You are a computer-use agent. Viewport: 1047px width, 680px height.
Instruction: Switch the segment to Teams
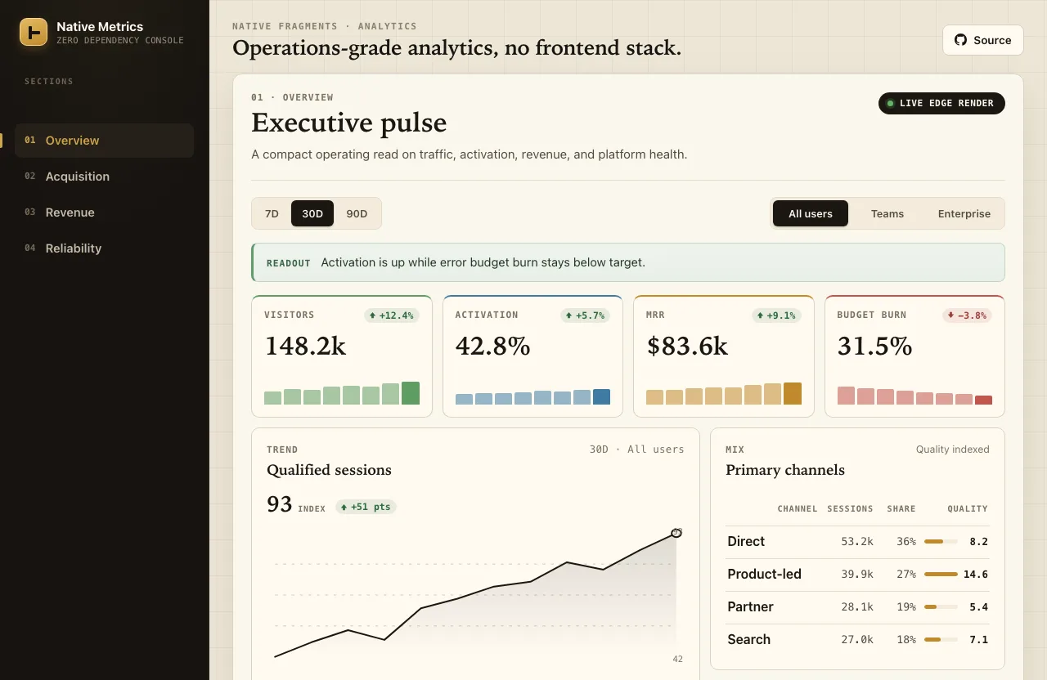pyautogui.click(x=887, y=213)
